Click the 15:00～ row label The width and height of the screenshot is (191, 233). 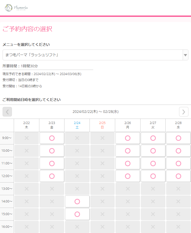click(7, 214)
